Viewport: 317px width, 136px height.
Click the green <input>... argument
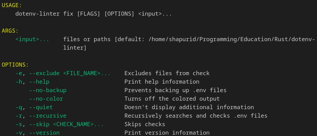coord(32,39)
